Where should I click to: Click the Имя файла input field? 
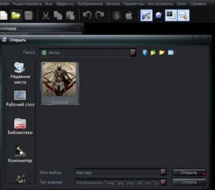pyautogui.click(x=118, y=172)
